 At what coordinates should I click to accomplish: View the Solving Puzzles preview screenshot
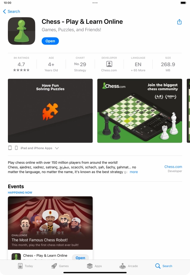point(50,111)
